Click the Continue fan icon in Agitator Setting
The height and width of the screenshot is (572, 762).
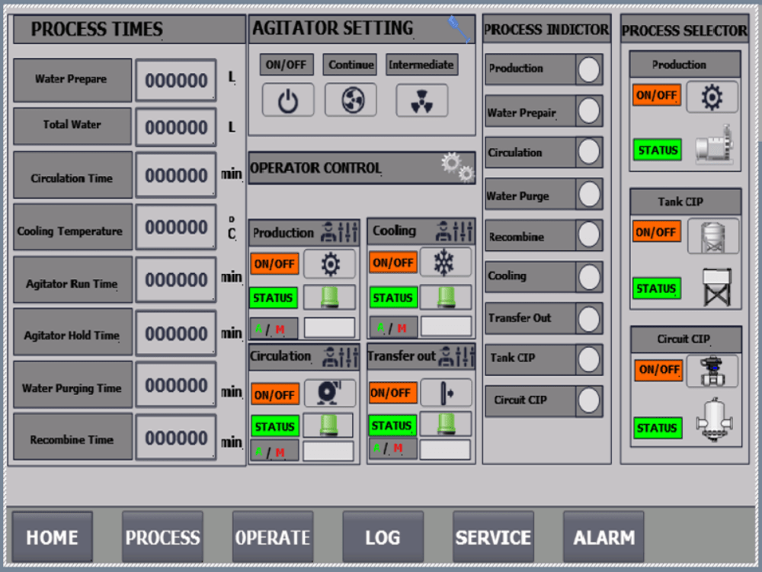(351, 100)
